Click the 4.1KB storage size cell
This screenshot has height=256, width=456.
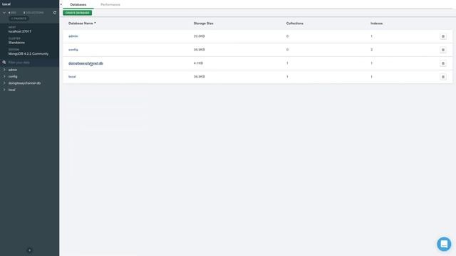click(x=198, y=63)
